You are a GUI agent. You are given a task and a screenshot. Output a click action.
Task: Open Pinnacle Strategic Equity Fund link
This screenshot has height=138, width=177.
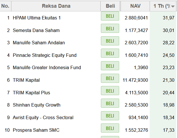coord(44,55)
